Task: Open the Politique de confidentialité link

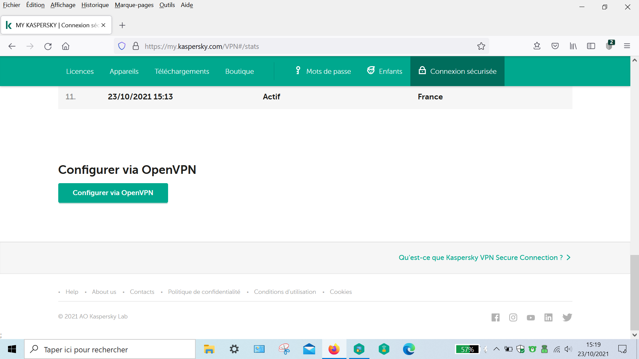Action: (204, 292)
